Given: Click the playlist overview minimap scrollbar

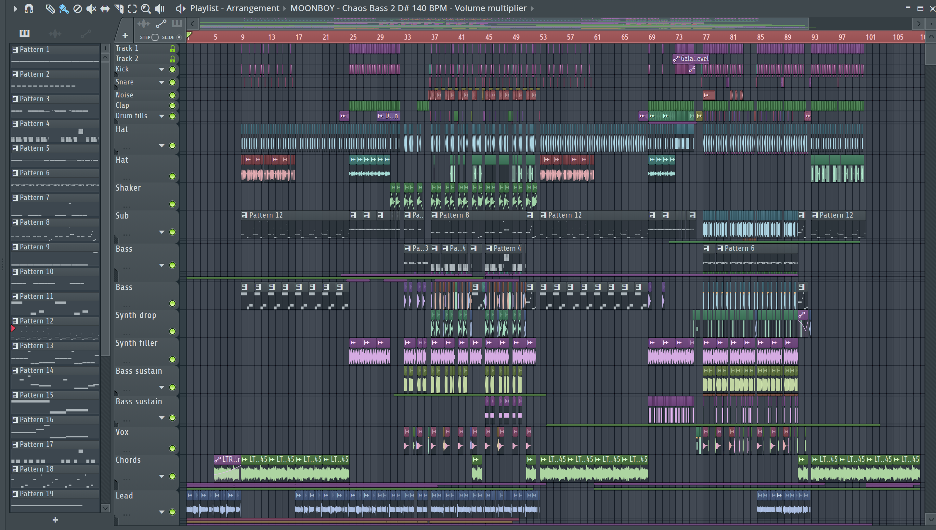Looking at the screenshot, I should (504, 24).
